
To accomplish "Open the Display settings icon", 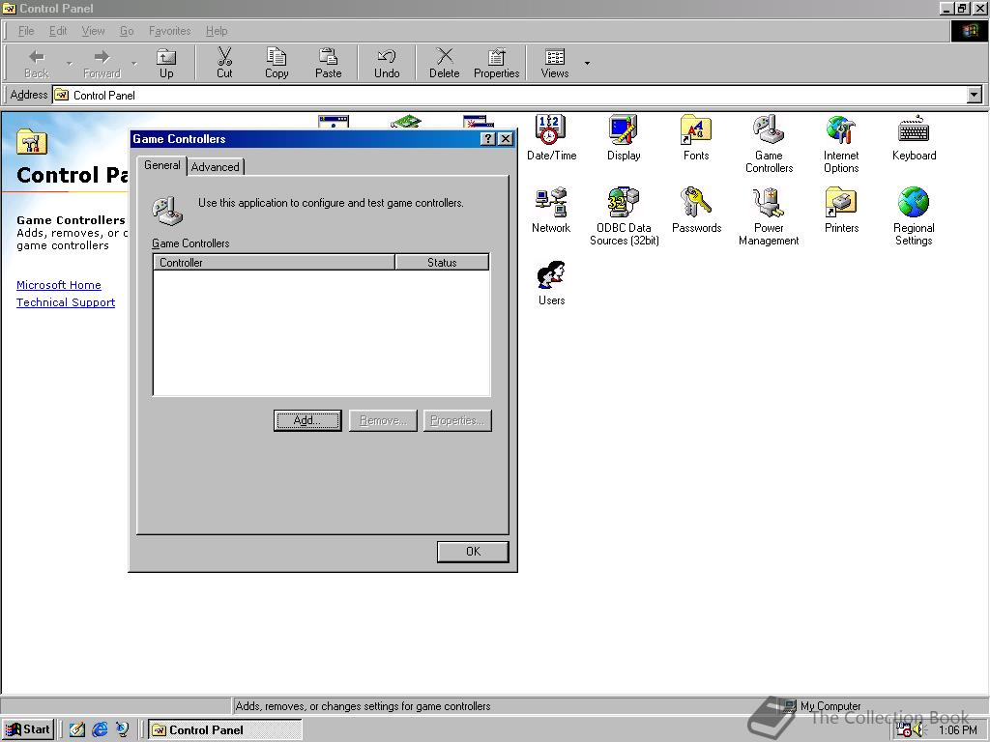I will point(624,137).
